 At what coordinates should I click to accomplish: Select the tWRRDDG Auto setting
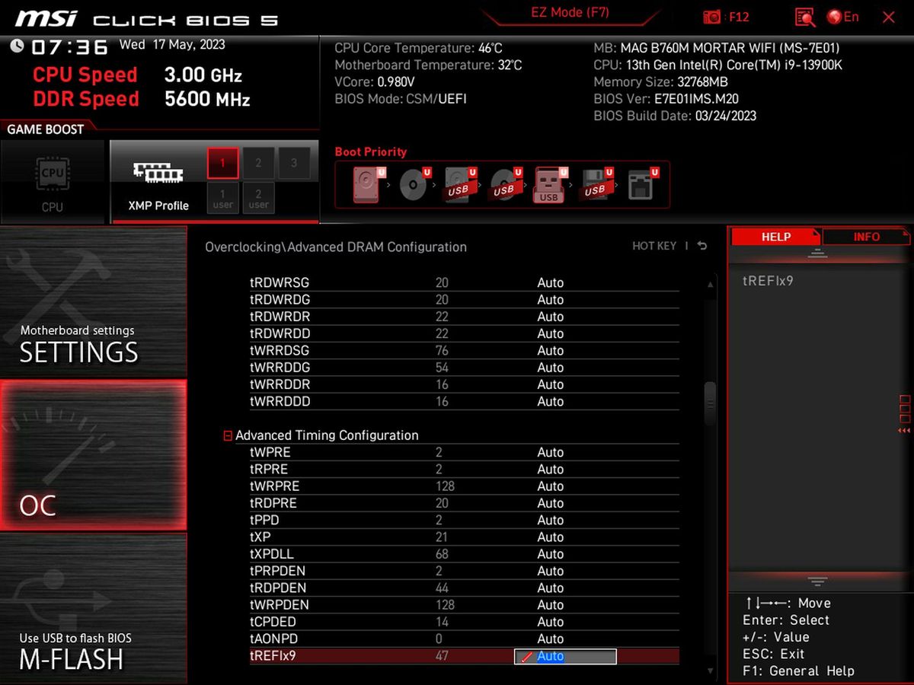tap(550, 368)
